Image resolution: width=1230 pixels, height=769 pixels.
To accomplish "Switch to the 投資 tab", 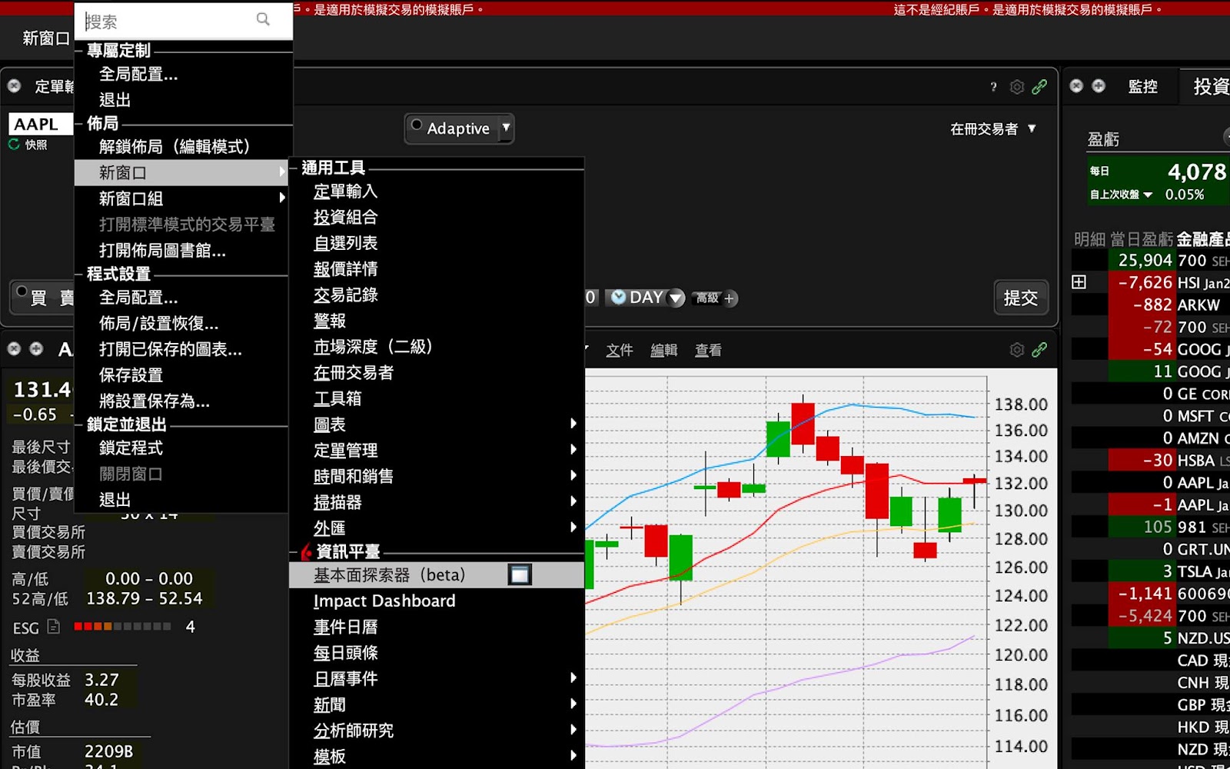I will [1210, 86].
